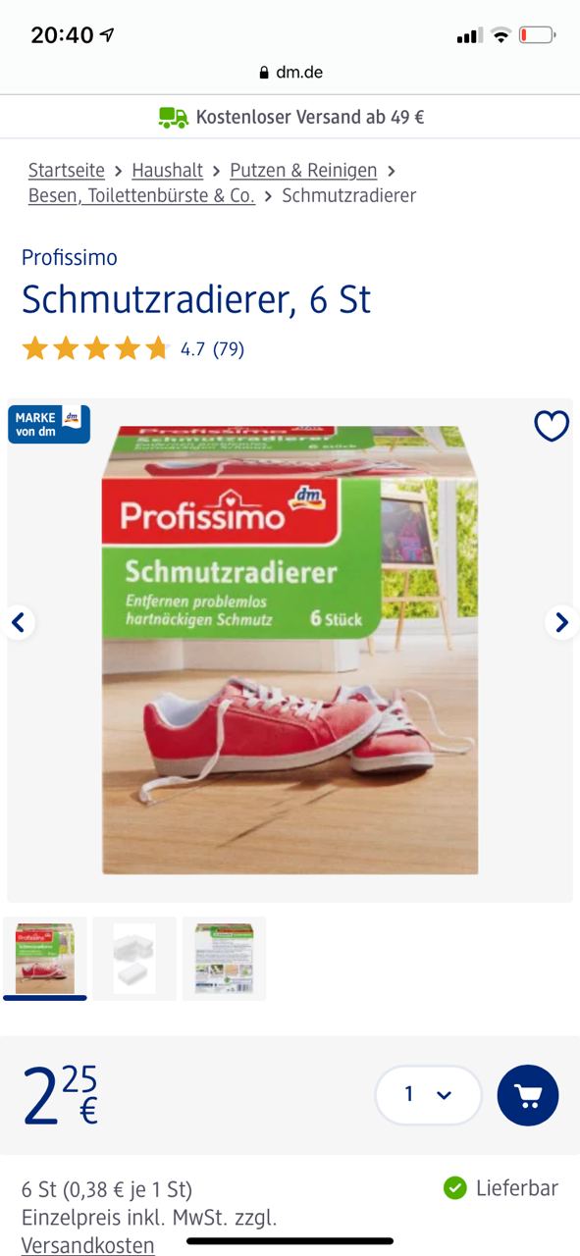Go to Haushalt breadcrumb category

tap(168, 170)
